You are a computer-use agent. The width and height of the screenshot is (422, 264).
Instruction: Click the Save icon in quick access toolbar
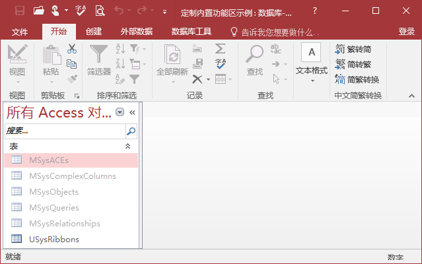20,11
